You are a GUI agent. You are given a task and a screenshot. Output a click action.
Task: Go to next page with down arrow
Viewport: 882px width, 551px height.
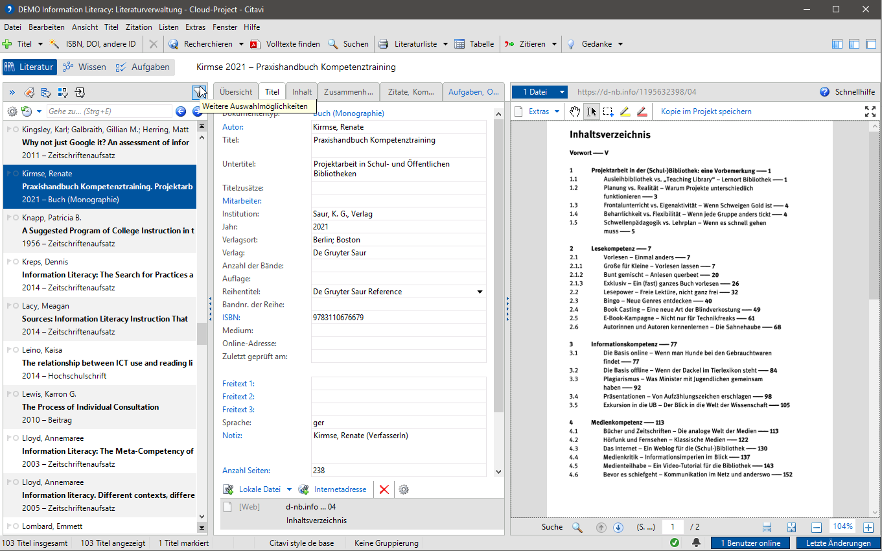point(618,528)
